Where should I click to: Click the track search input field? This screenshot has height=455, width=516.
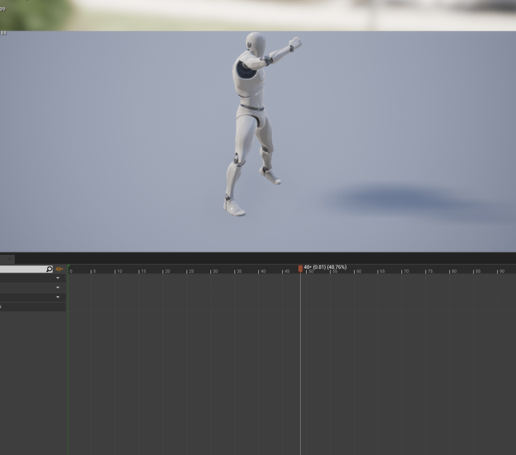pos(23,269)
